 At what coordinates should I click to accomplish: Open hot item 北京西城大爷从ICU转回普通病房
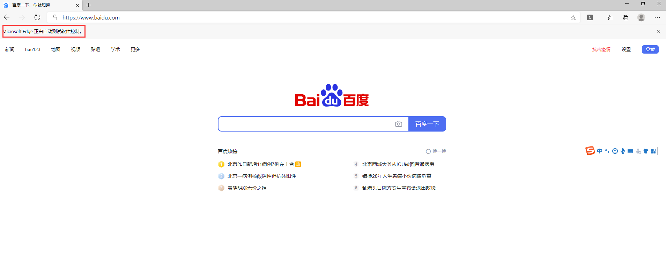(x=398, y=164)
